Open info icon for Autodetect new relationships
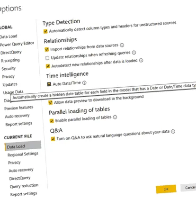 [141, 60]
